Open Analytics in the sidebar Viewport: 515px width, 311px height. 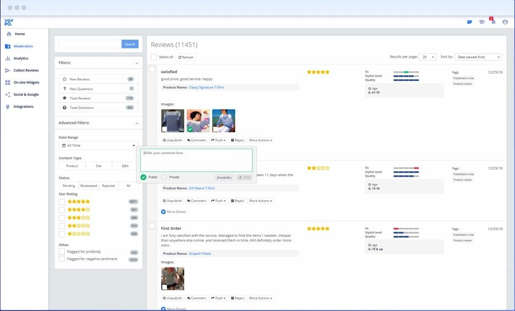pos(21,58)
